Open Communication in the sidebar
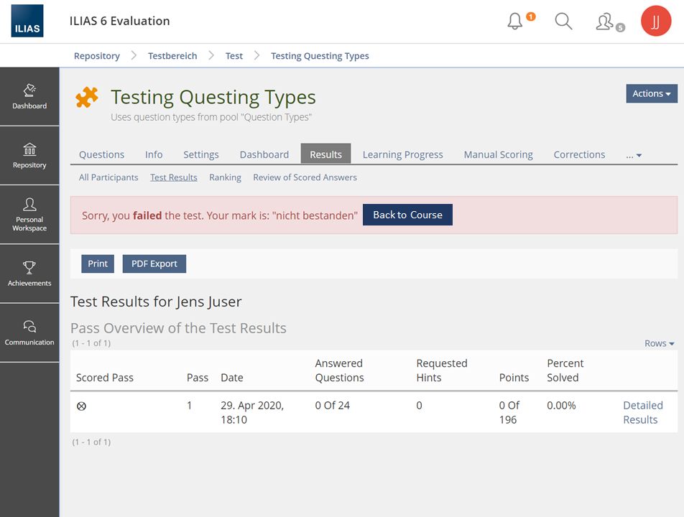The width and height of the screenshot is (684, 517). pyautogui.click(x=29, y=333)
